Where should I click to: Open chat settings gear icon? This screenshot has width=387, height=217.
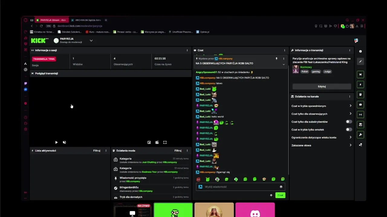(x=271, y=195)
